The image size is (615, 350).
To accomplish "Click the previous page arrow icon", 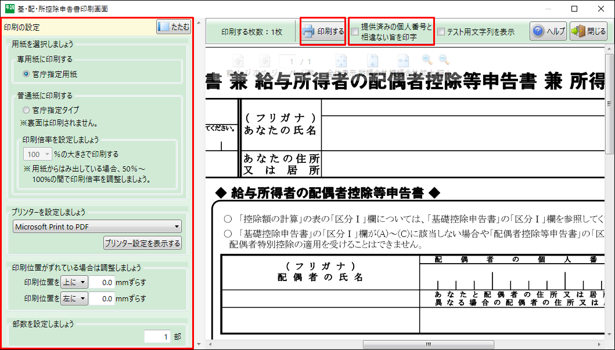I will point(238,61).
